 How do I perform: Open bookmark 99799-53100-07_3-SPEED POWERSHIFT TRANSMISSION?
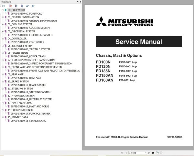(42, 64)
